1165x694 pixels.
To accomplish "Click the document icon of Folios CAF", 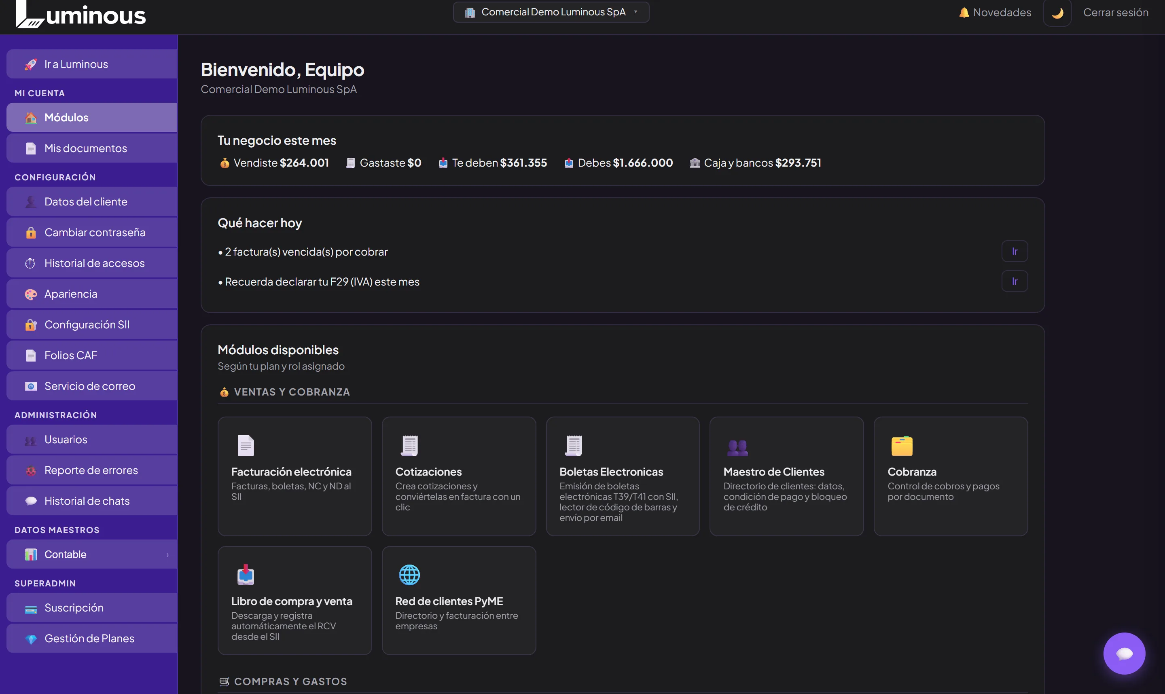I will coord(31,355).
